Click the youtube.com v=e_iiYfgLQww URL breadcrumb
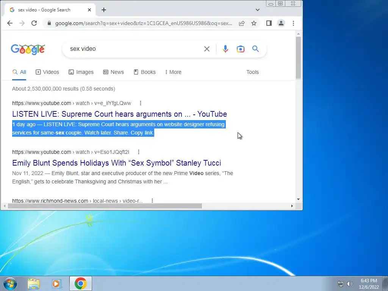 point(72,103)
